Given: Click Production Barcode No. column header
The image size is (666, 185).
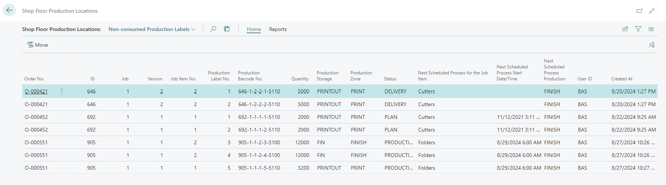Looking at the screenshot, I should (250, 76).
